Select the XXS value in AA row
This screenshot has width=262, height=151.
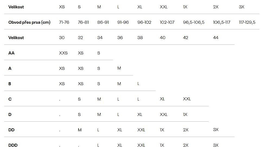pos(63,53)
